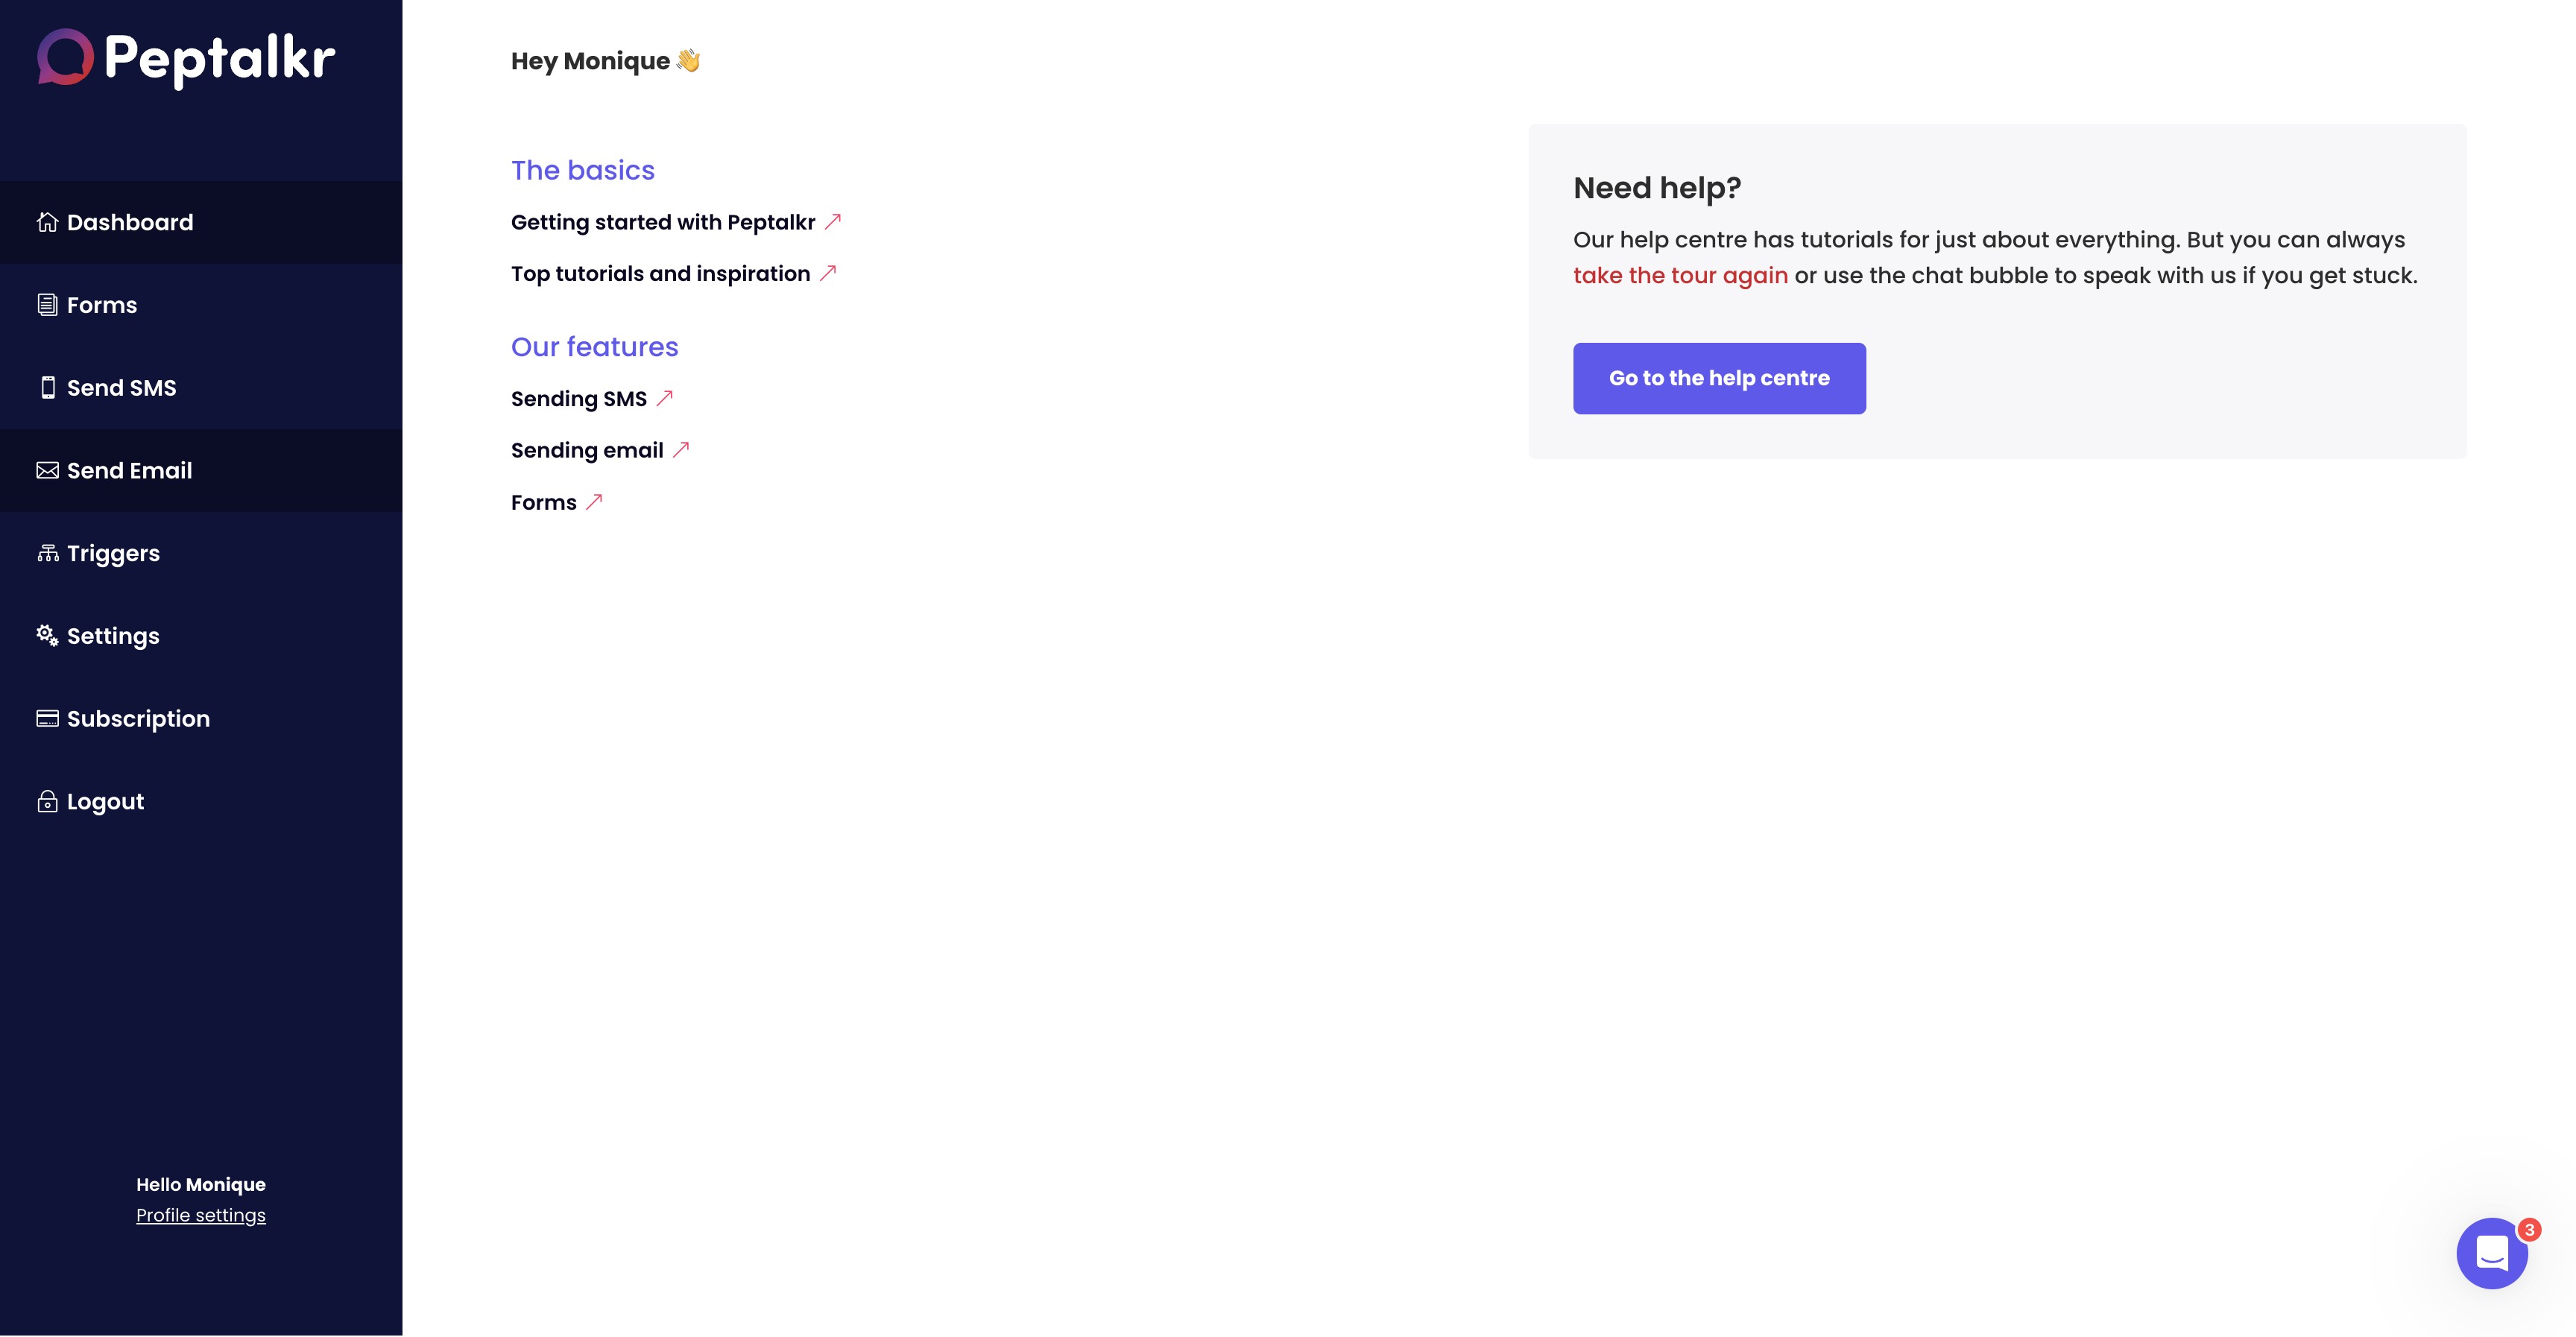The height and width of the screenshot is (1337, 2576).
Task: Open Profile settings link
Action: coord(201,1215)
